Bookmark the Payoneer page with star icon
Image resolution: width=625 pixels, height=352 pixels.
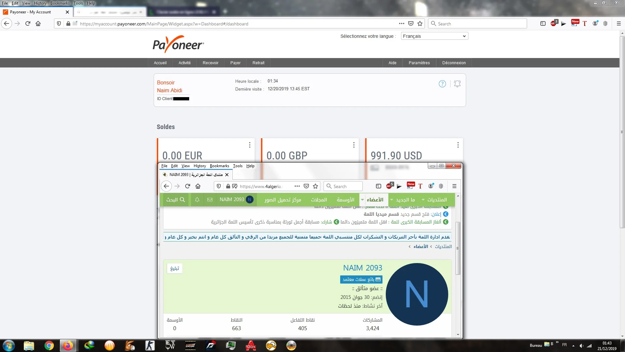coord(420,23)
